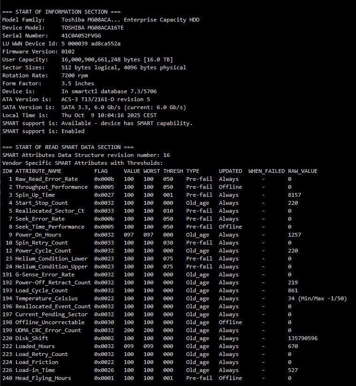Click the Head_Flying_Hours attribute name
This screenshot has height=386, width=356.
coord(43,378)
